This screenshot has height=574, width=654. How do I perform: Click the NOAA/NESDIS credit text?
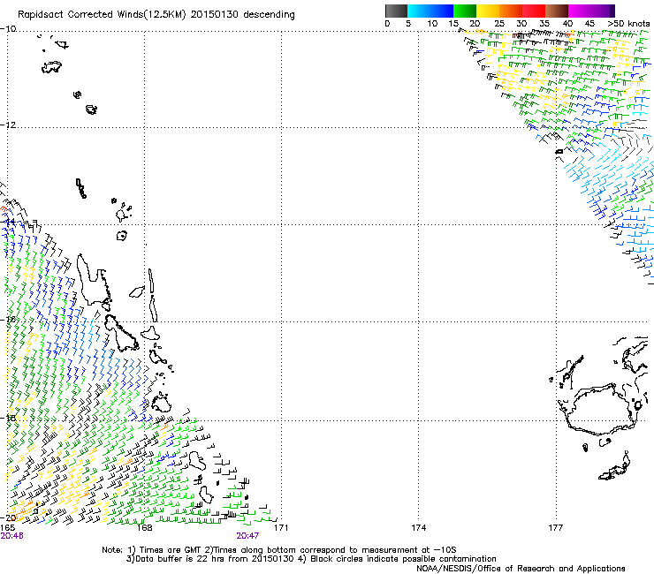tap(521, 569)
